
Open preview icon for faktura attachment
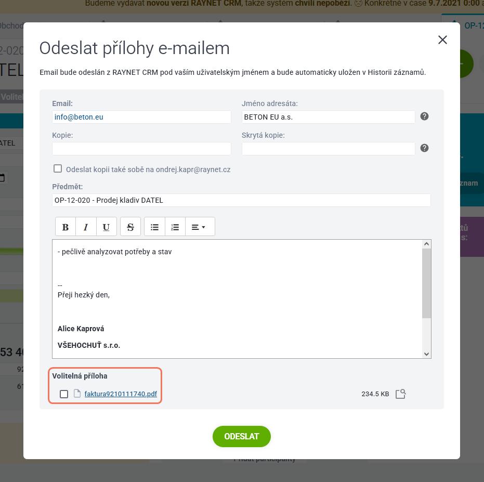401,394
